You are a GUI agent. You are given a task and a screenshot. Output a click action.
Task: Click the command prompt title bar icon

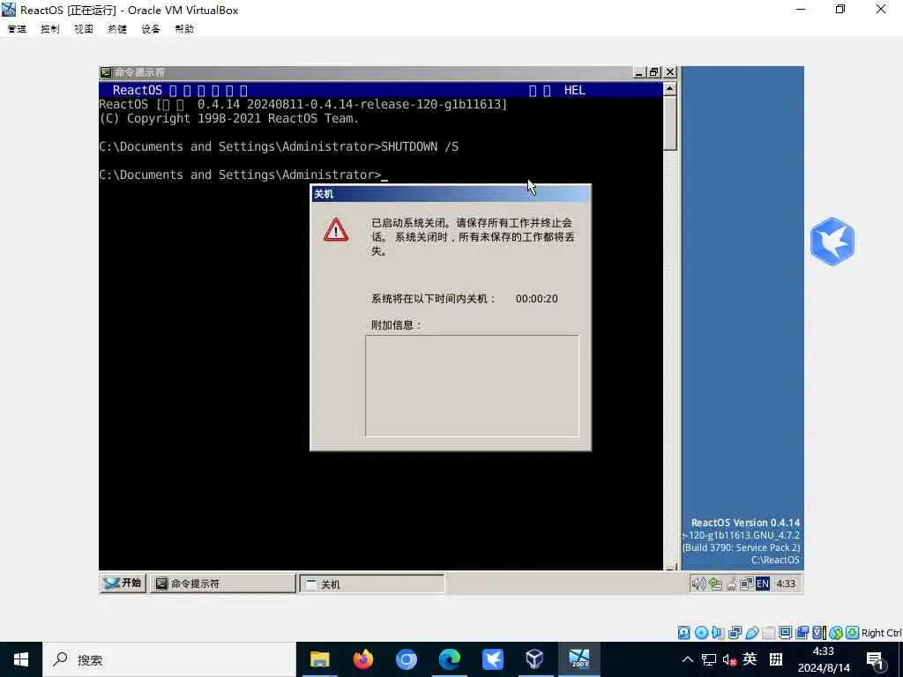point(106,72)
